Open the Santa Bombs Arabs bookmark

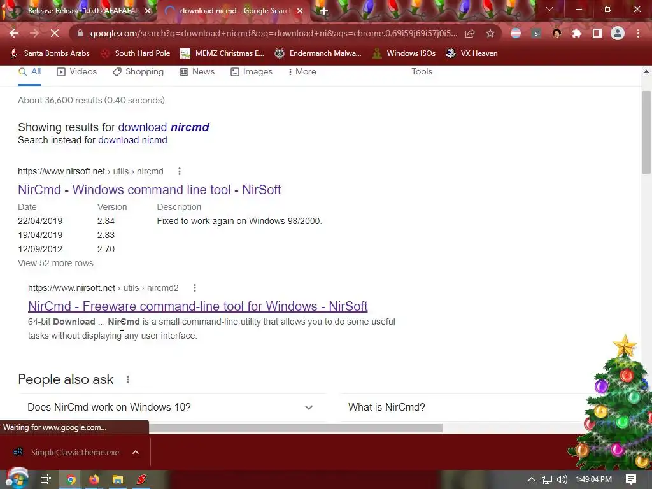pos(50,53)
